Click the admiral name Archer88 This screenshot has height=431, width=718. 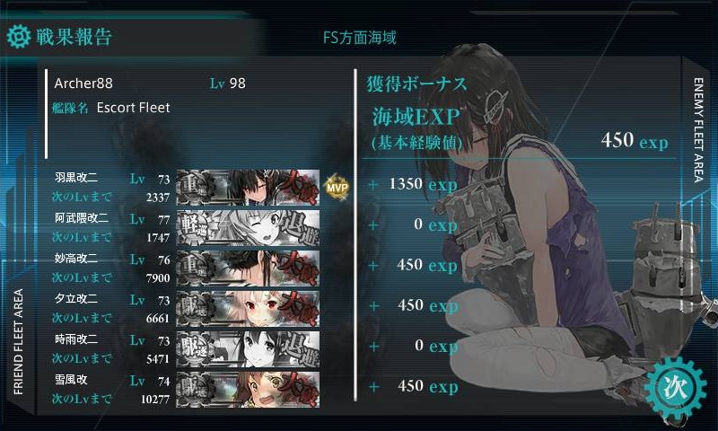point(83,84)
